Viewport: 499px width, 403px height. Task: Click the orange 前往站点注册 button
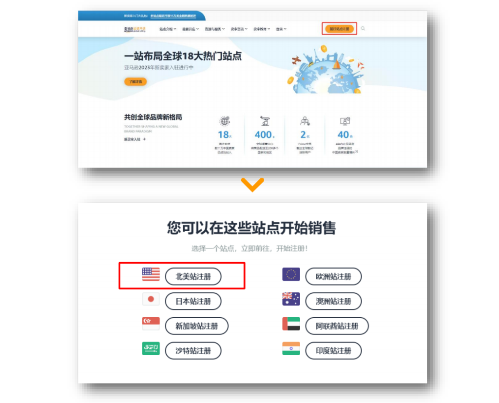[x=339, y=29]
